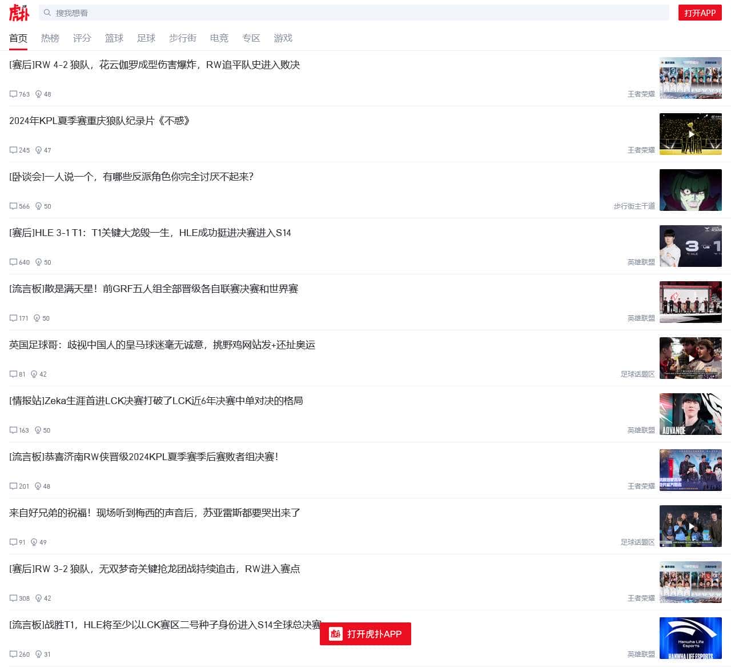Screen dimensions: 731x667
Task: Open the 英国足球哥 皇马球迷 post
Action: (162, 345)
